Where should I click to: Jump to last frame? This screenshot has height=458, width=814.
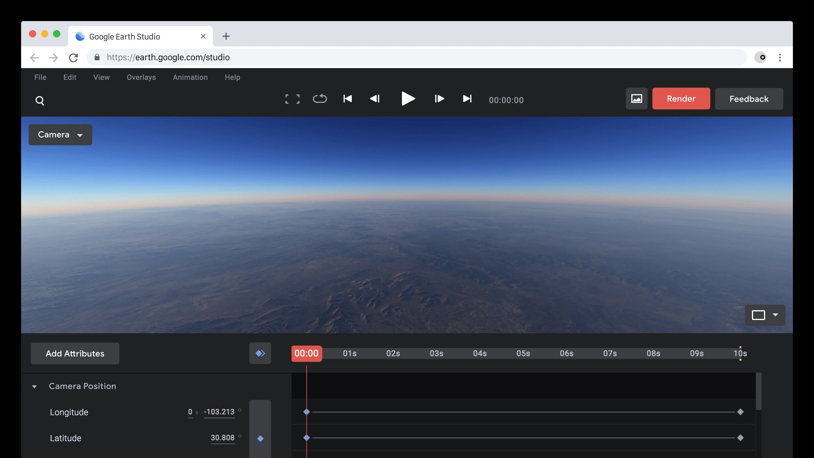pyautogui.click(x=467, y=99)
